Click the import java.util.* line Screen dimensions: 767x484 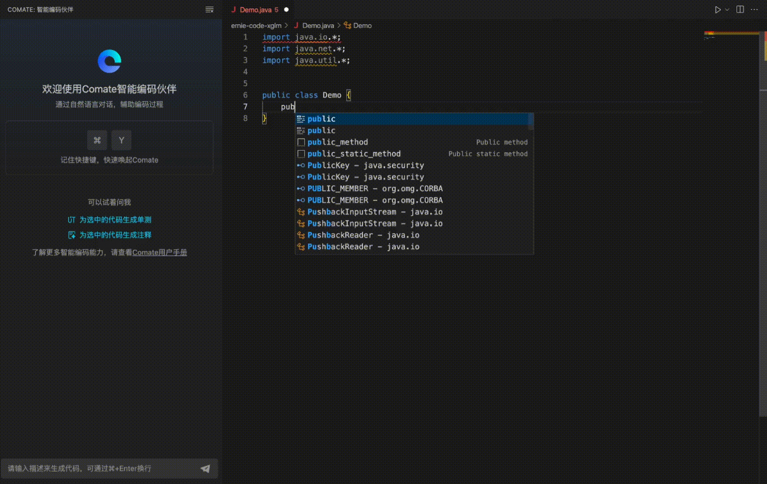click(x=306, y=60)
